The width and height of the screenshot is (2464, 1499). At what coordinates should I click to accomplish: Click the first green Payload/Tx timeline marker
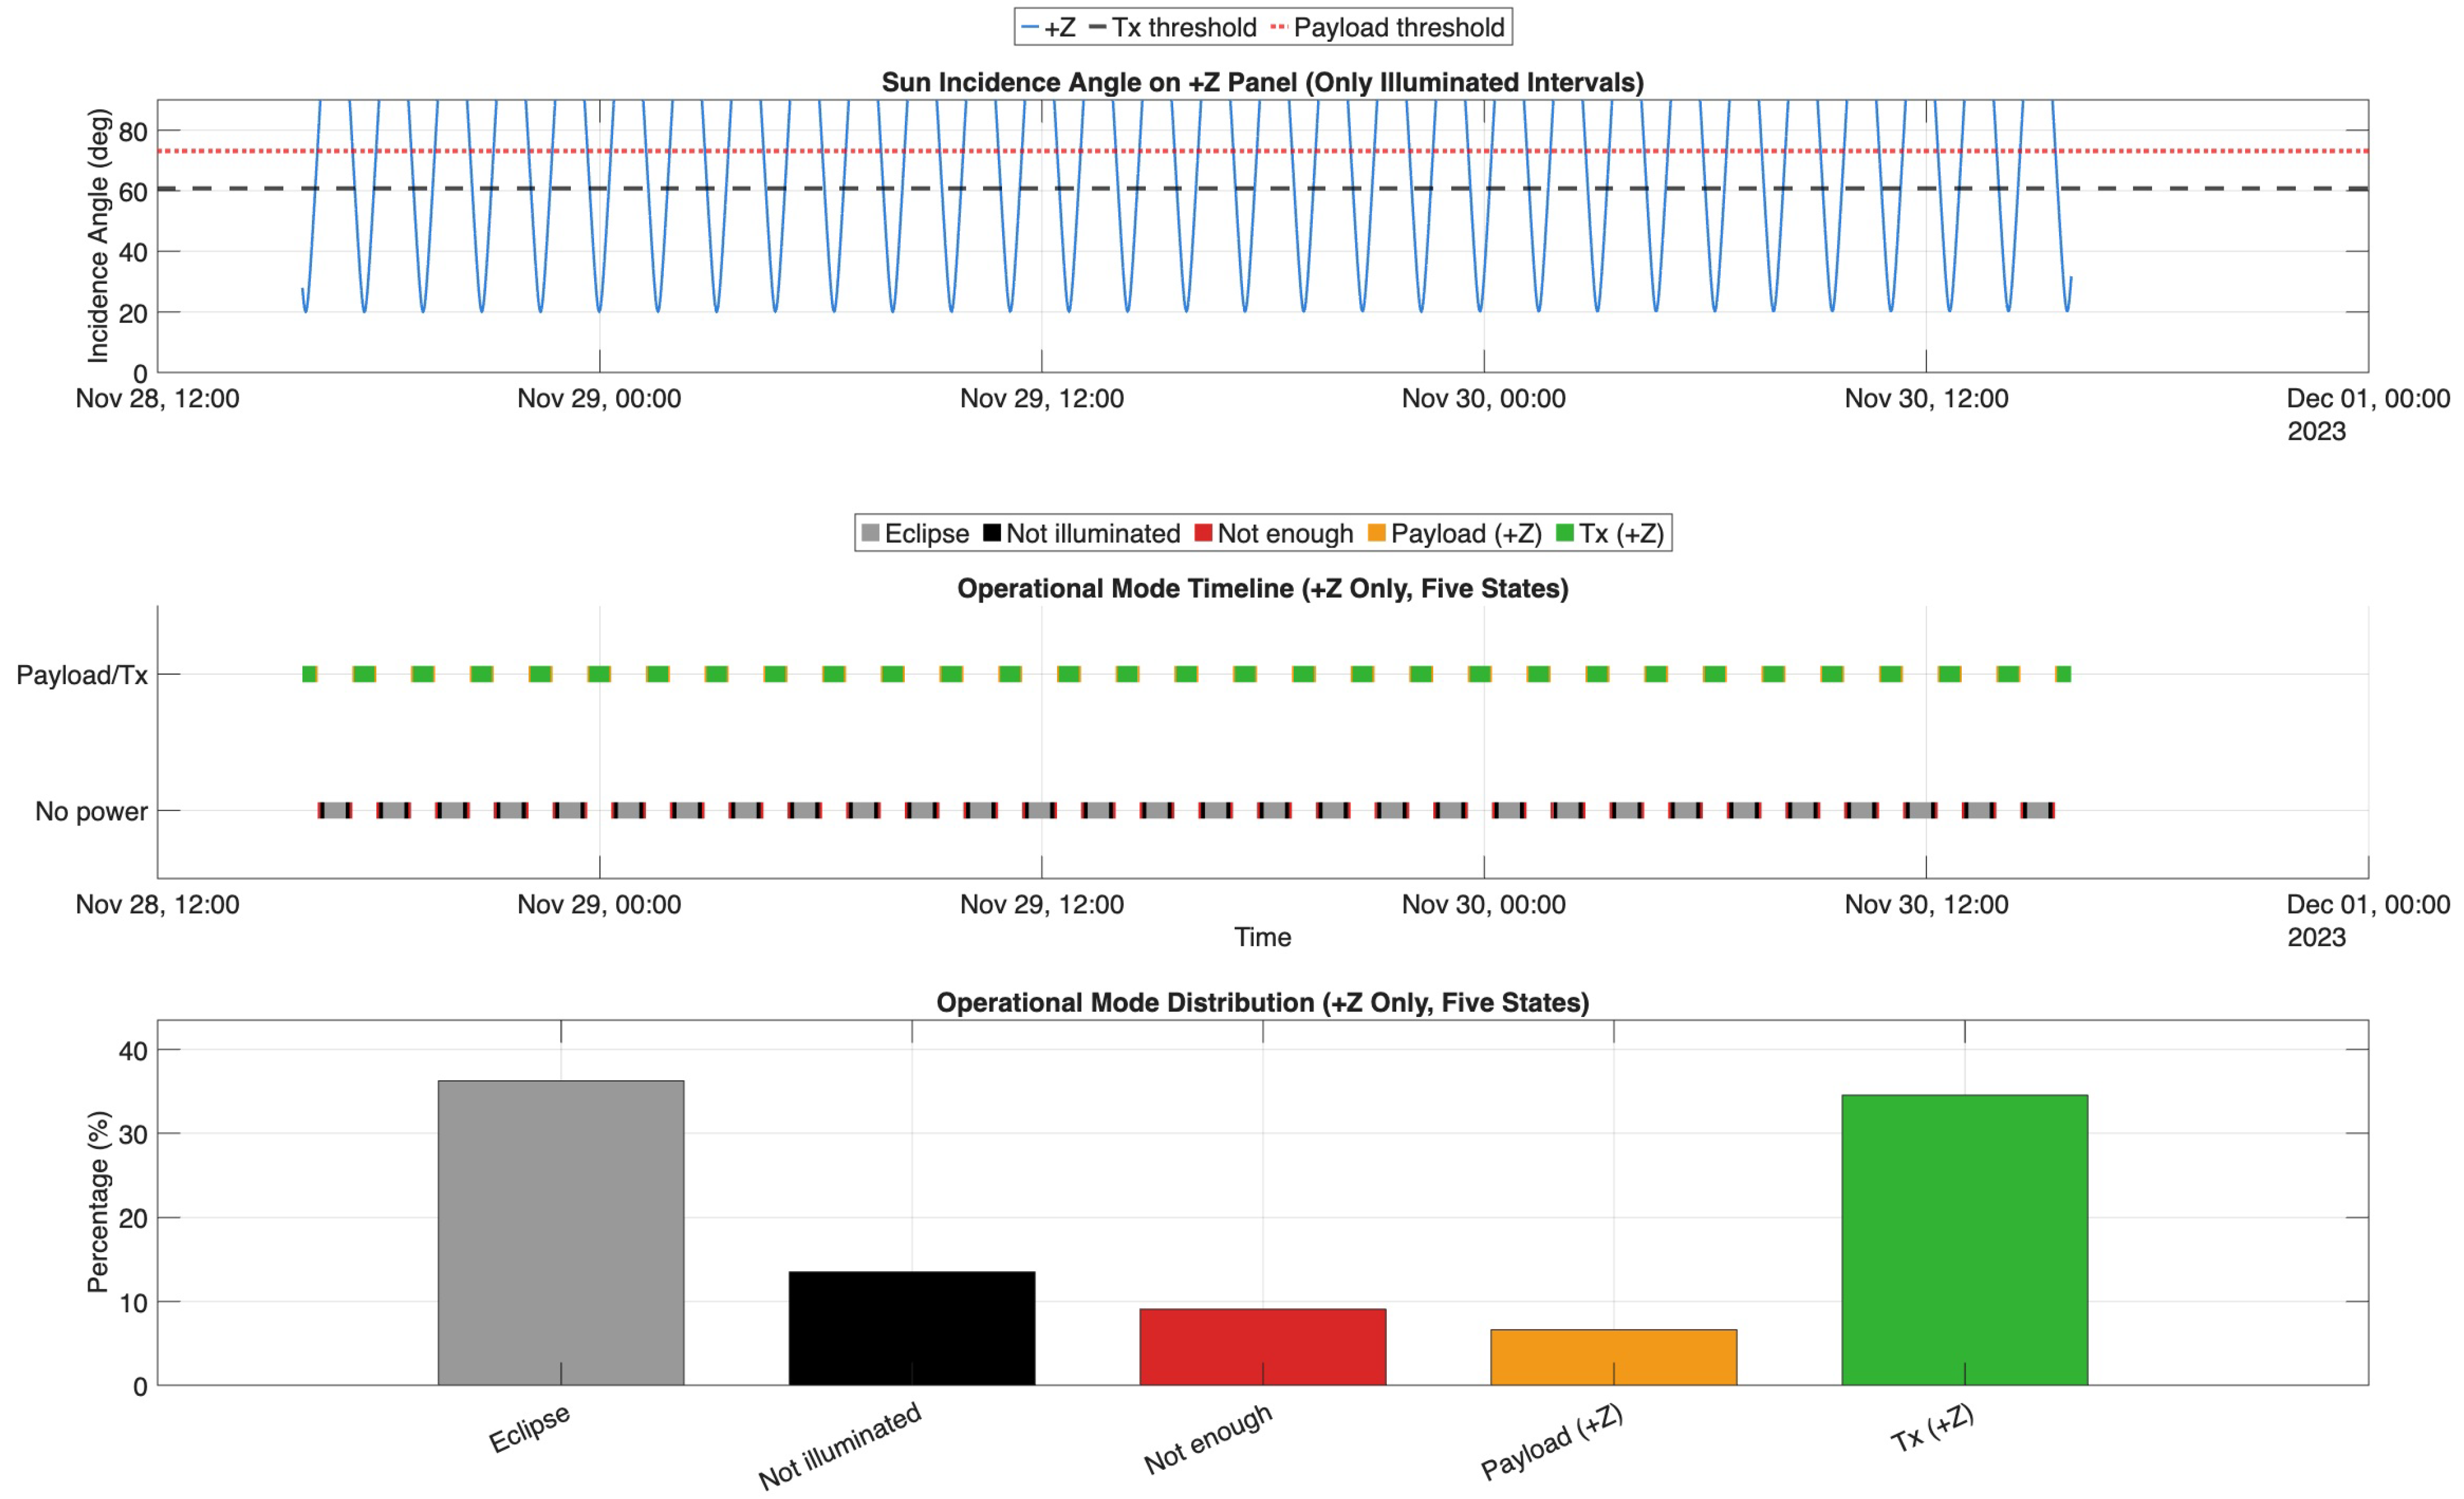tap(310, 674)
